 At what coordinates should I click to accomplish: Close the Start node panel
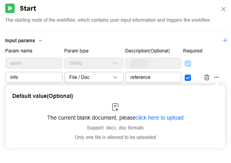click(223, 9)
